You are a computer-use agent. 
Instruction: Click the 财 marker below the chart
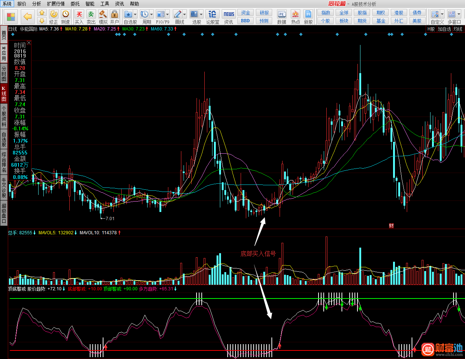391,225
